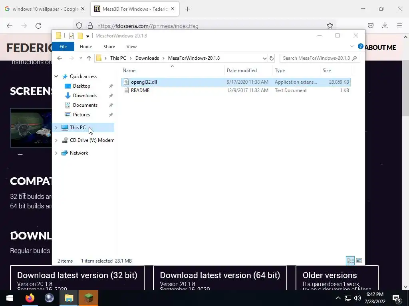Open the notification center icon
The width and height of the screenshot is (409, 306).
point(397,298)
